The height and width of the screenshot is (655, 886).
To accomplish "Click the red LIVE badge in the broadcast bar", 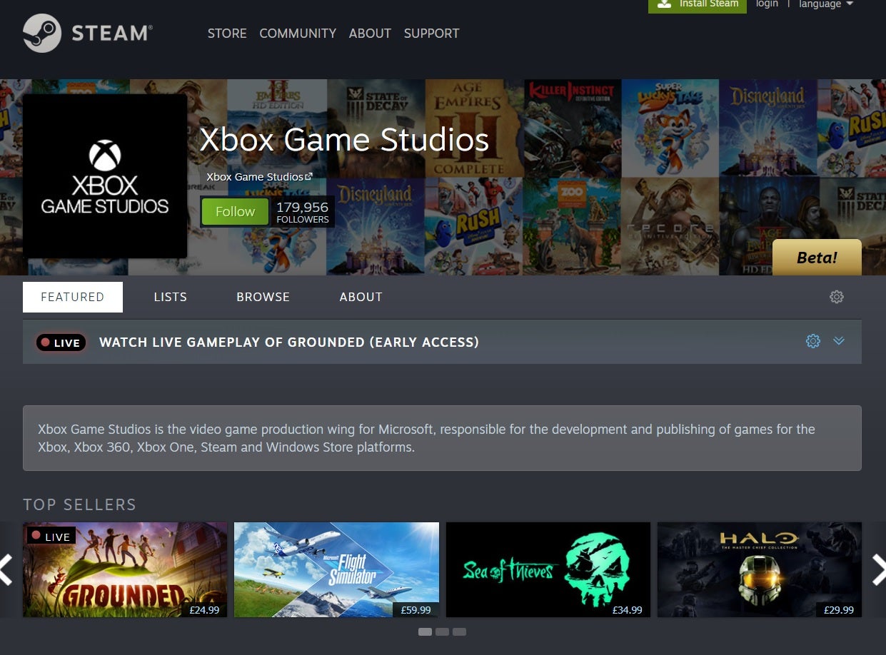I will [x=61, y=342].
